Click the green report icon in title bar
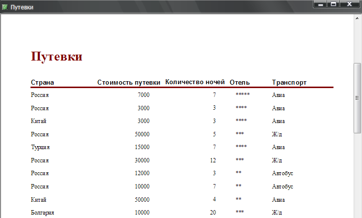Viewport: 362px width, 218px height. (4, 7)
